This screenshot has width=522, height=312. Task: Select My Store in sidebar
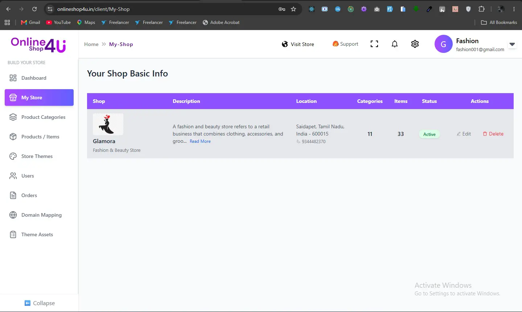click(x=39, y=97)
